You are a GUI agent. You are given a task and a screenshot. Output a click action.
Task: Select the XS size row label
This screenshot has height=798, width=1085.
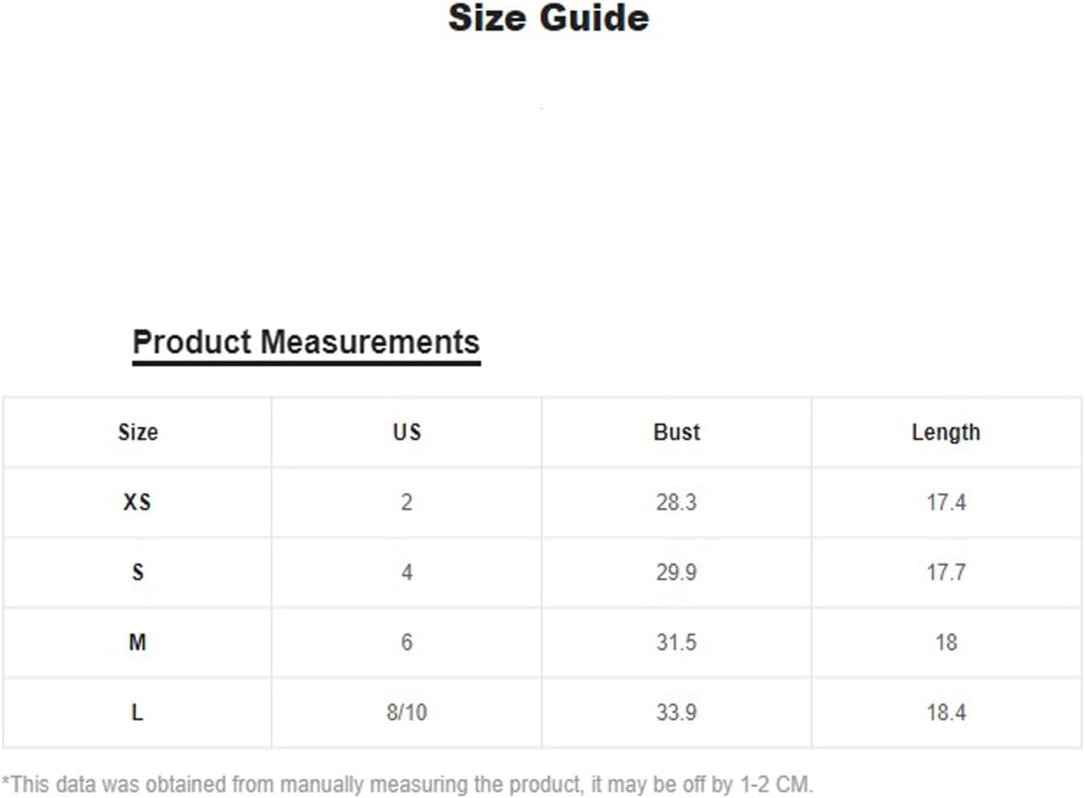137,502
